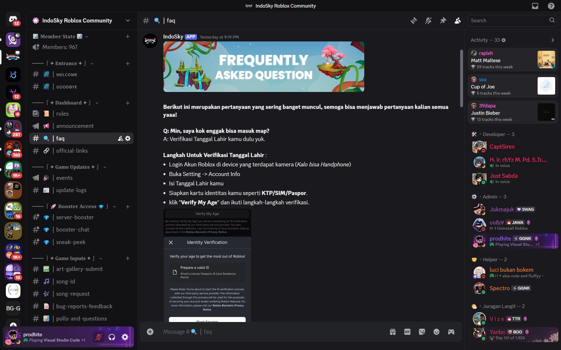The image size is (561, 350).
Task: Switch to official-links channel
Action: coord(81,151)
